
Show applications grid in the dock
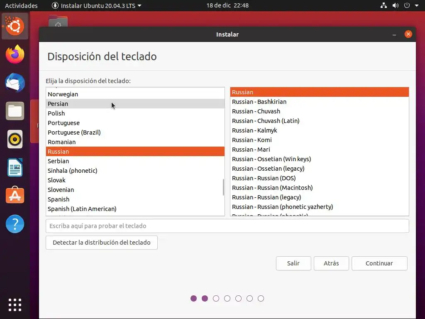click(15, 305)
